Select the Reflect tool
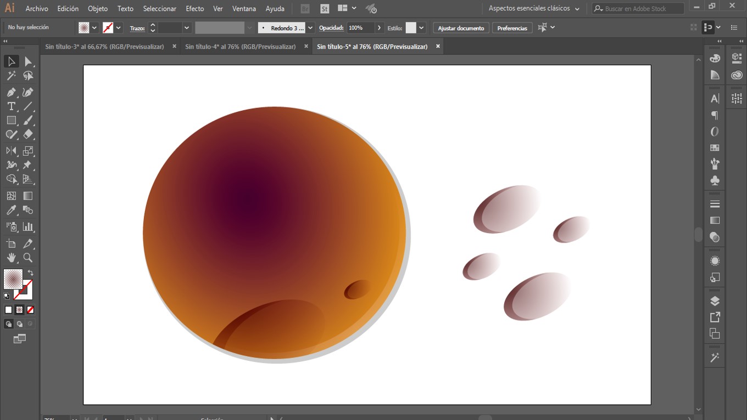 tap(12, 151)
